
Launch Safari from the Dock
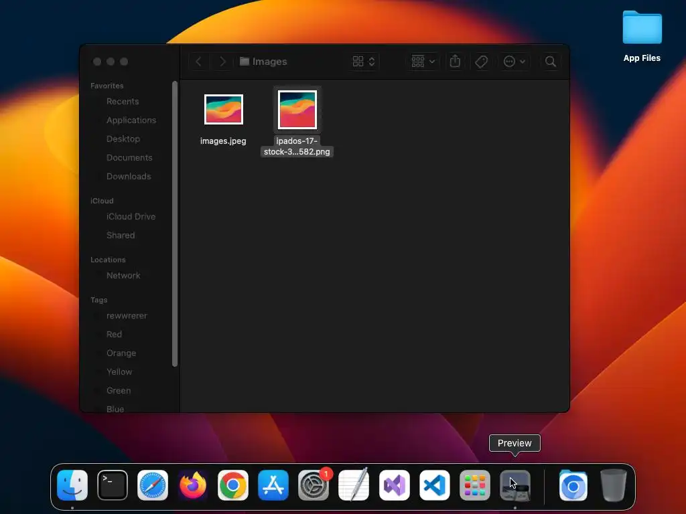153,485
